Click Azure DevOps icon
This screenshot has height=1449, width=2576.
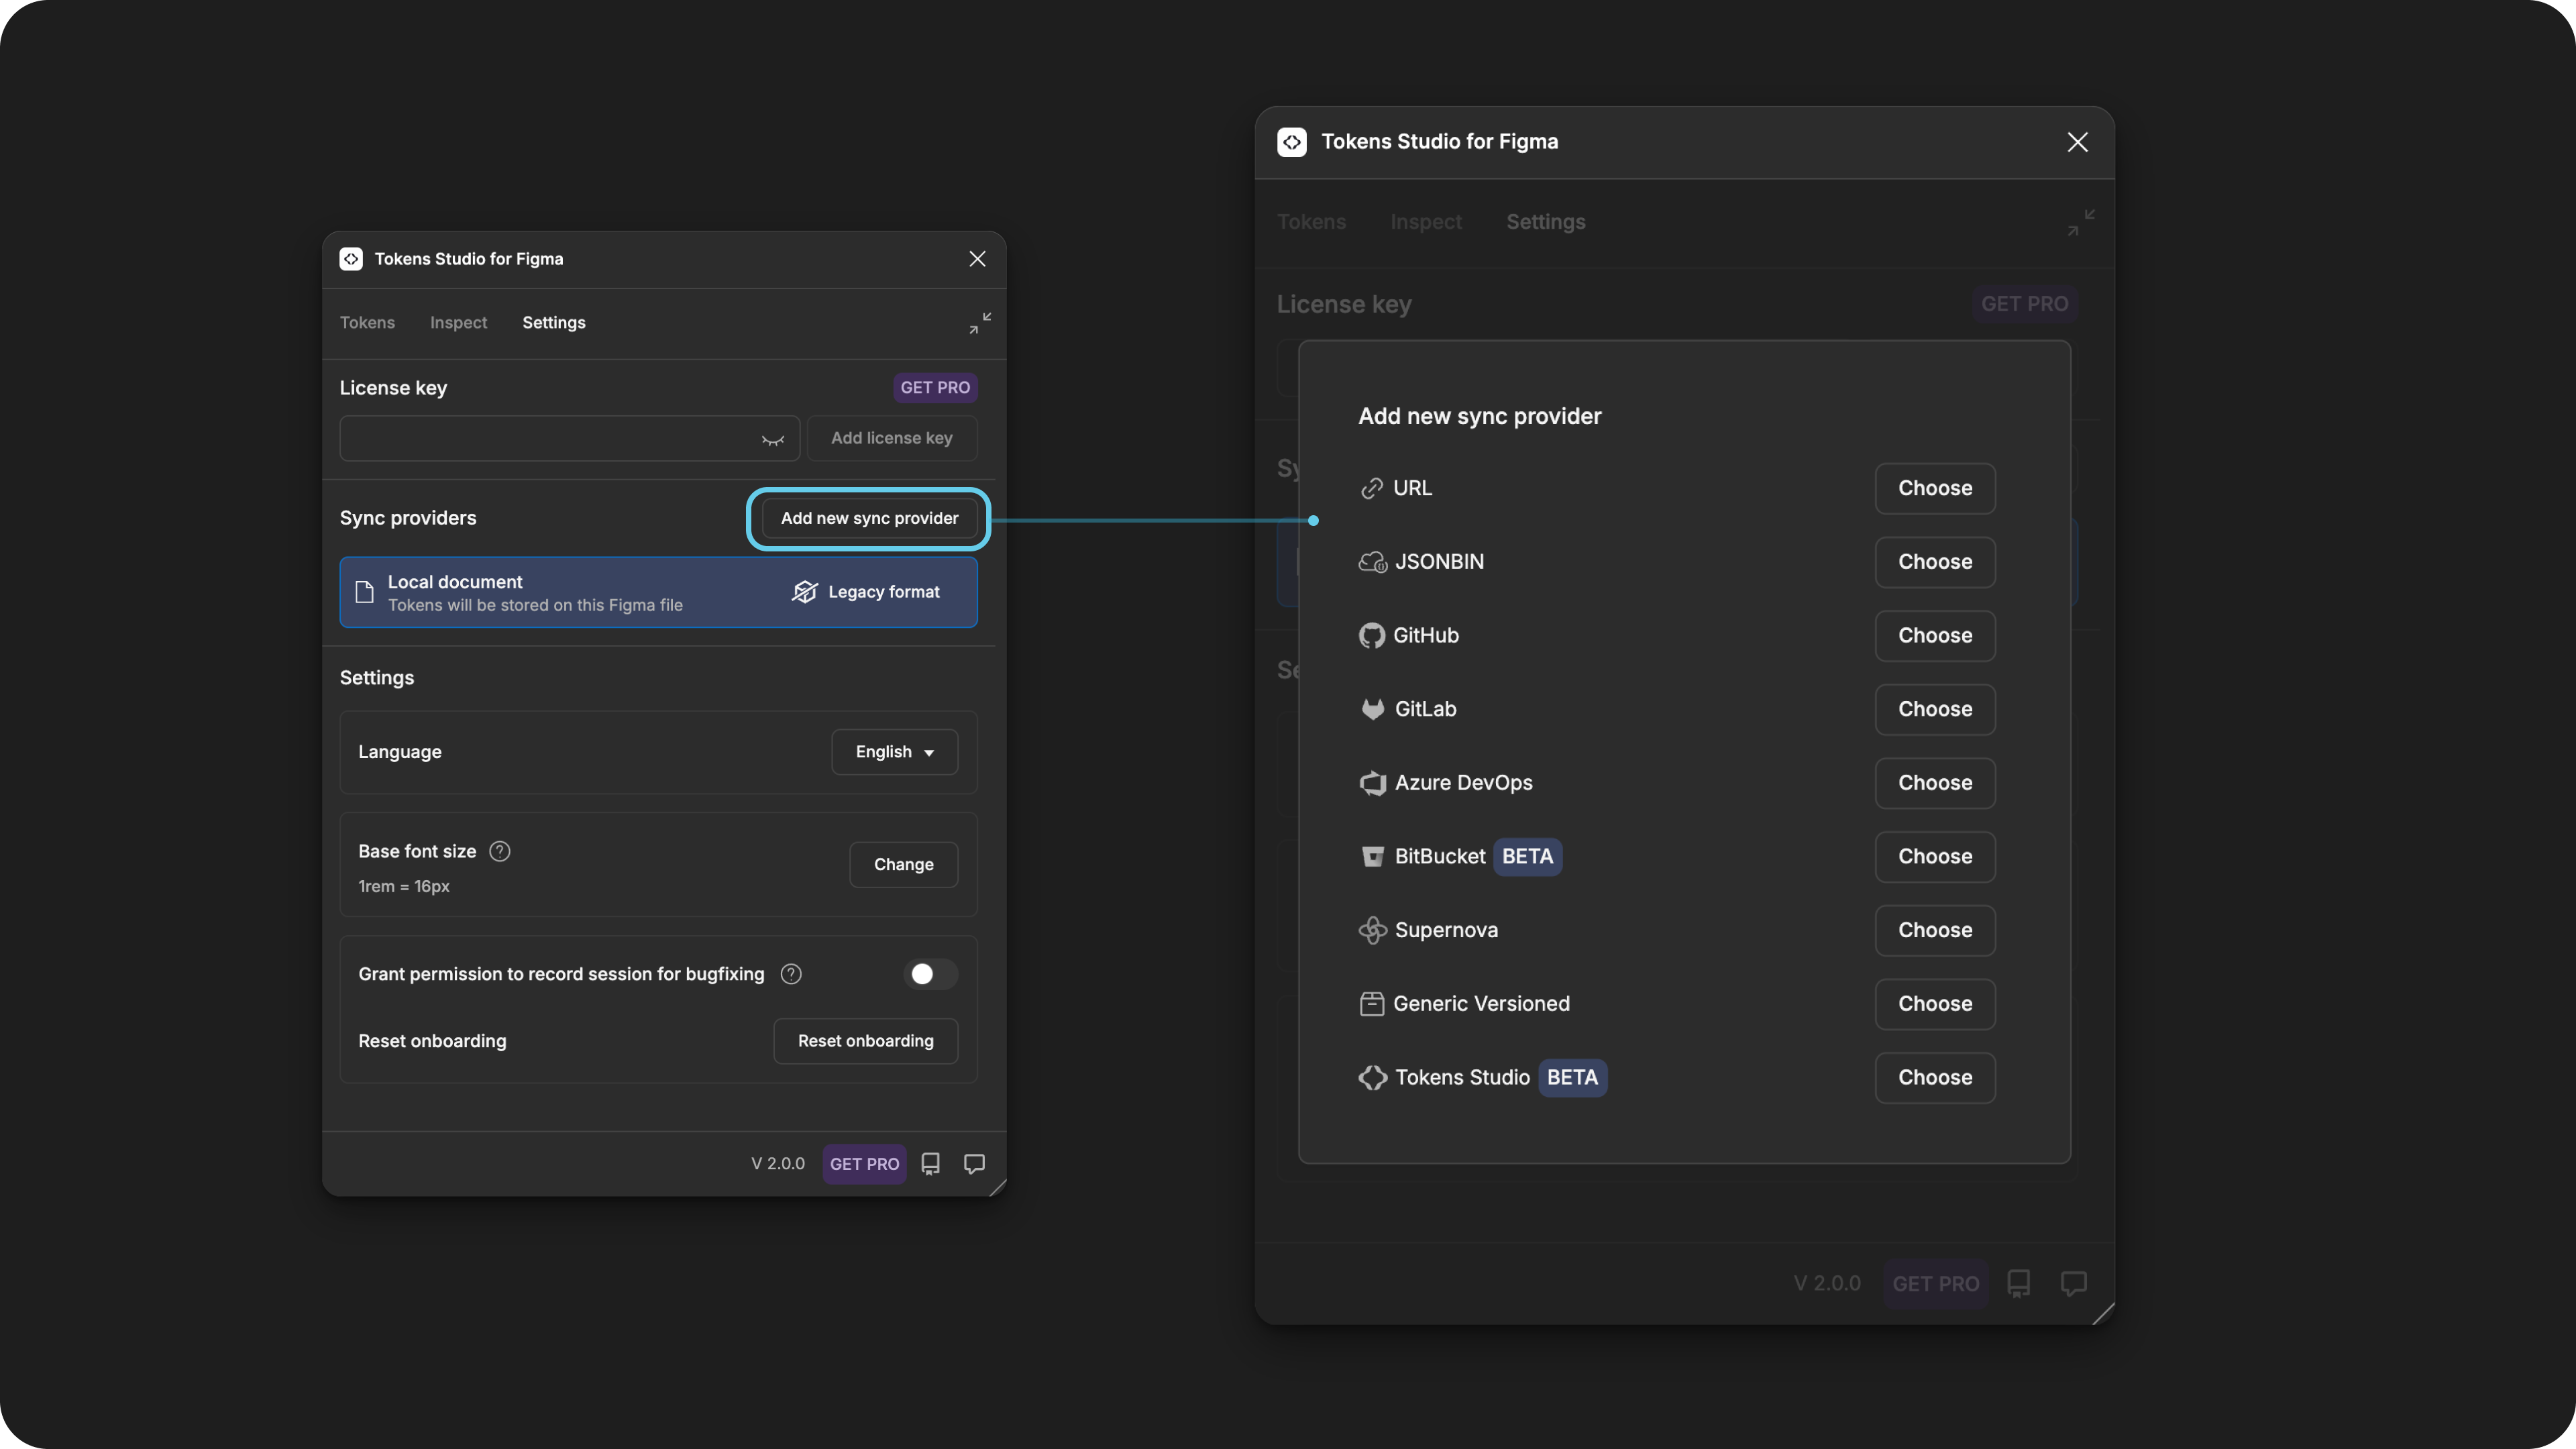[1373, 783]
